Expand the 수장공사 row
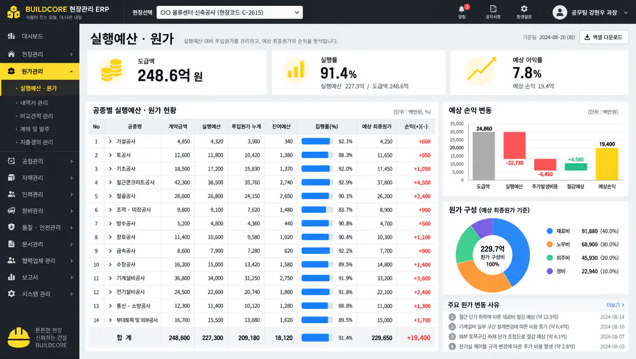636x359 pixels. click(x=110, y=264)
